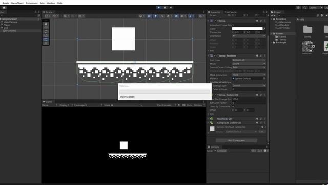Toggle Scene lighting bulb icon
Screen dimensions: 328x185
[x=156, y=16]
